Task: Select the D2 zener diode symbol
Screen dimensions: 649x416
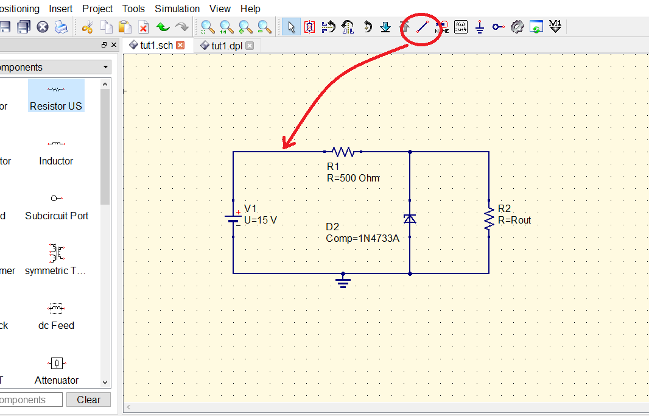Action: (x=410, y=219)
